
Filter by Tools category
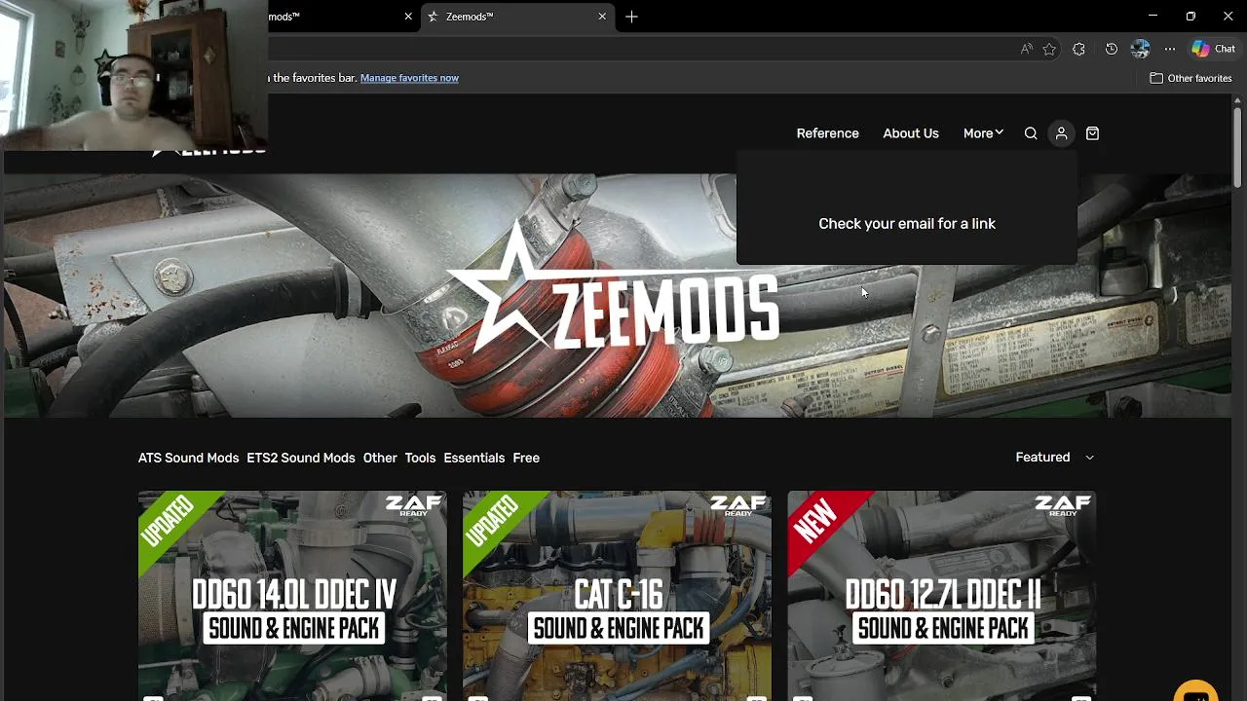click(x=420, y=458)
